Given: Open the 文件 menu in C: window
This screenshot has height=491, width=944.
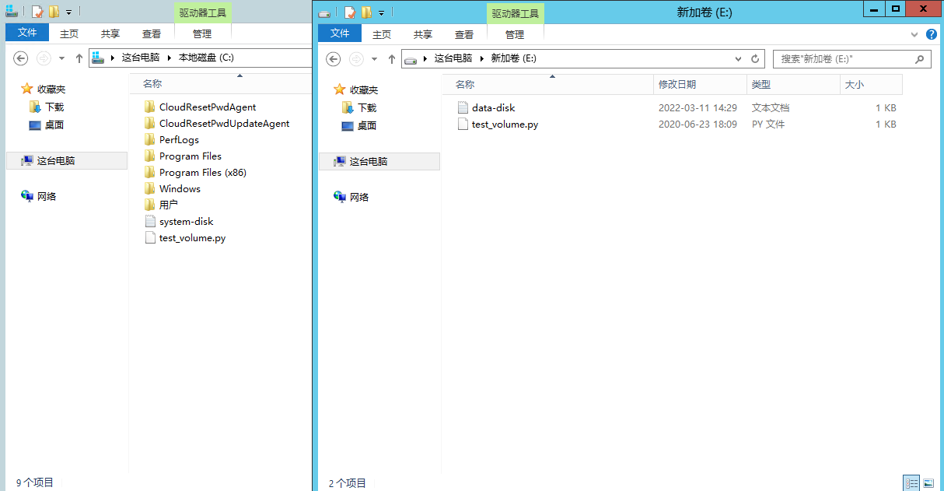Looking at the screenshot, I should click(27, 33).
